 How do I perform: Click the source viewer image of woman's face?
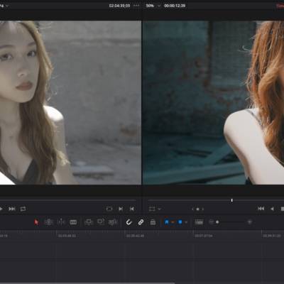(70, 102)
